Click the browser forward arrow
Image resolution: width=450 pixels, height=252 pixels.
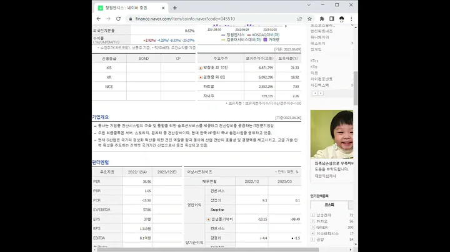[109, 19]
